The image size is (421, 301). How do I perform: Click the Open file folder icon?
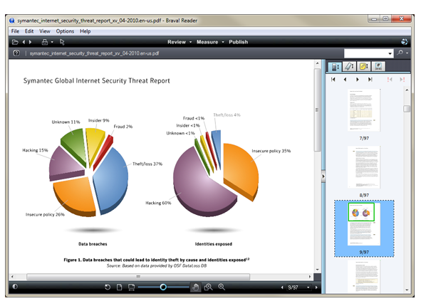pyautogui.click(x=15, y=42)
